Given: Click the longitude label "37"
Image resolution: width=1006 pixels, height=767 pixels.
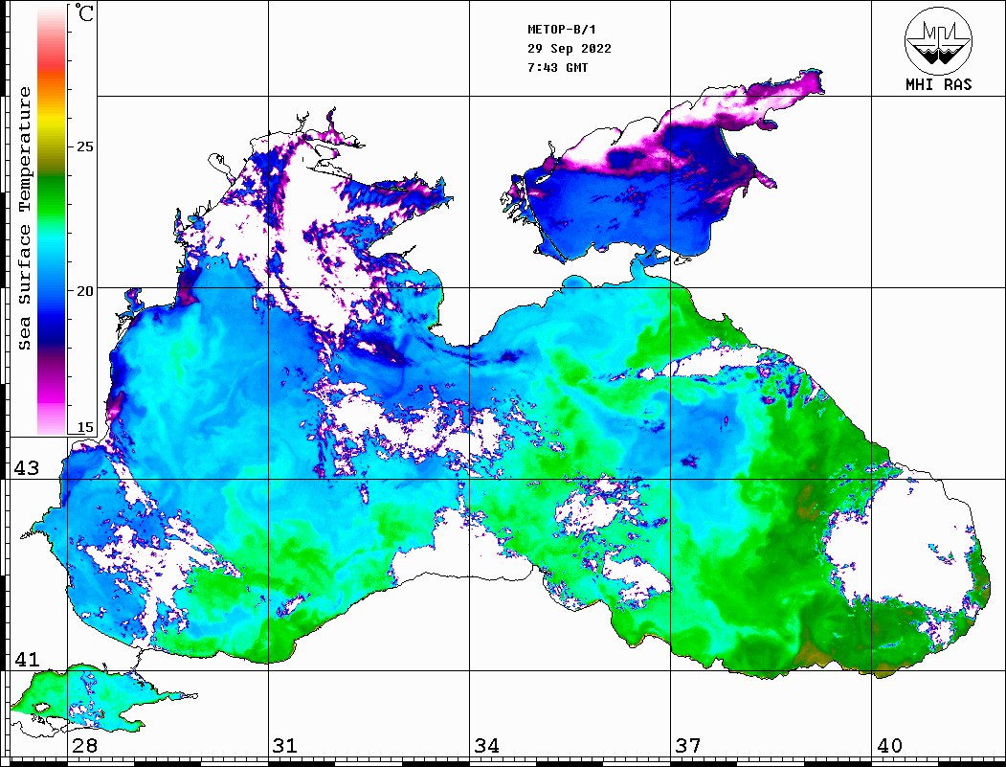Looking at the screenshot, I should pos(688,746).
